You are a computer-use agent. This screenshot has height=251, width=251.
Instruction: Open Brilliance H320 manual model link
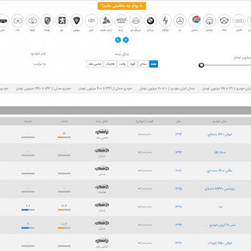(220, 189)
